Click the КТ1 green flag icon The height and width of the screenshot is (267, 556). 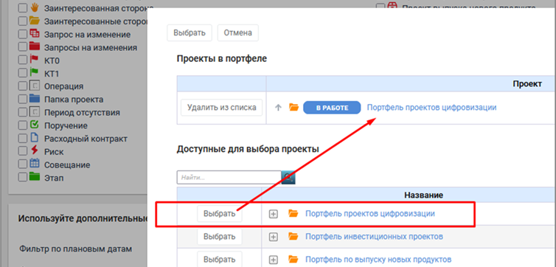[35, 73]
